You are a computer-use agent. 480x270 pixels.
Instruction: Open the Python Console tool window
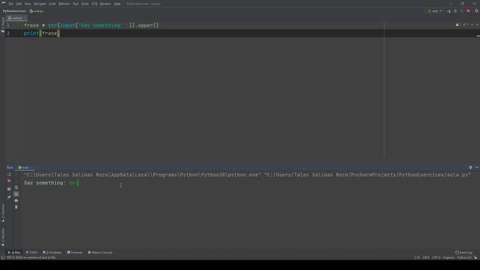[100, 253]
